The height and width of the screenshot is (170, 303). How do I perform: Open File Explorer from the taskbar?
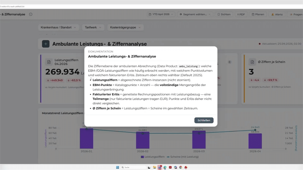154,167
